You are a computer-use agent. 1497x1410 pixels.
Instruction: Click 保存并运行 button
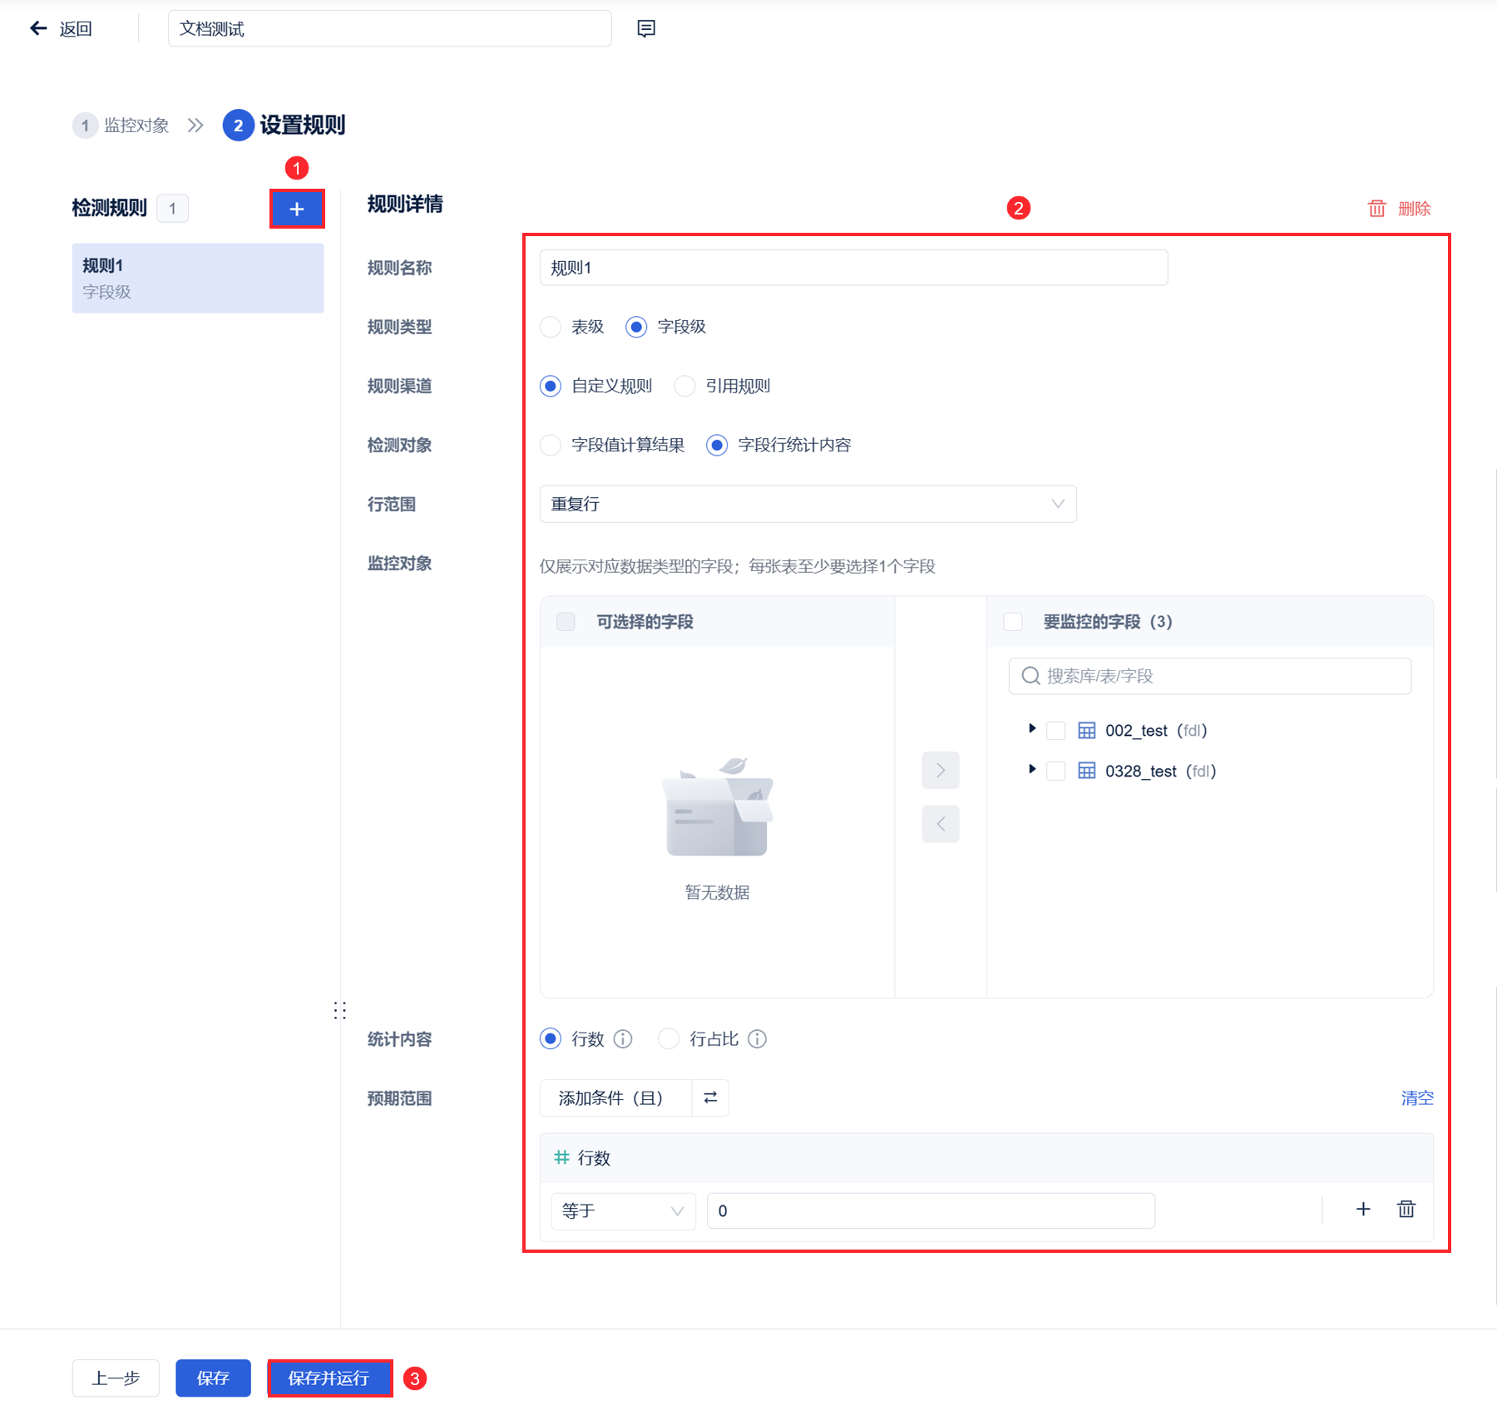click(329, 1378)
